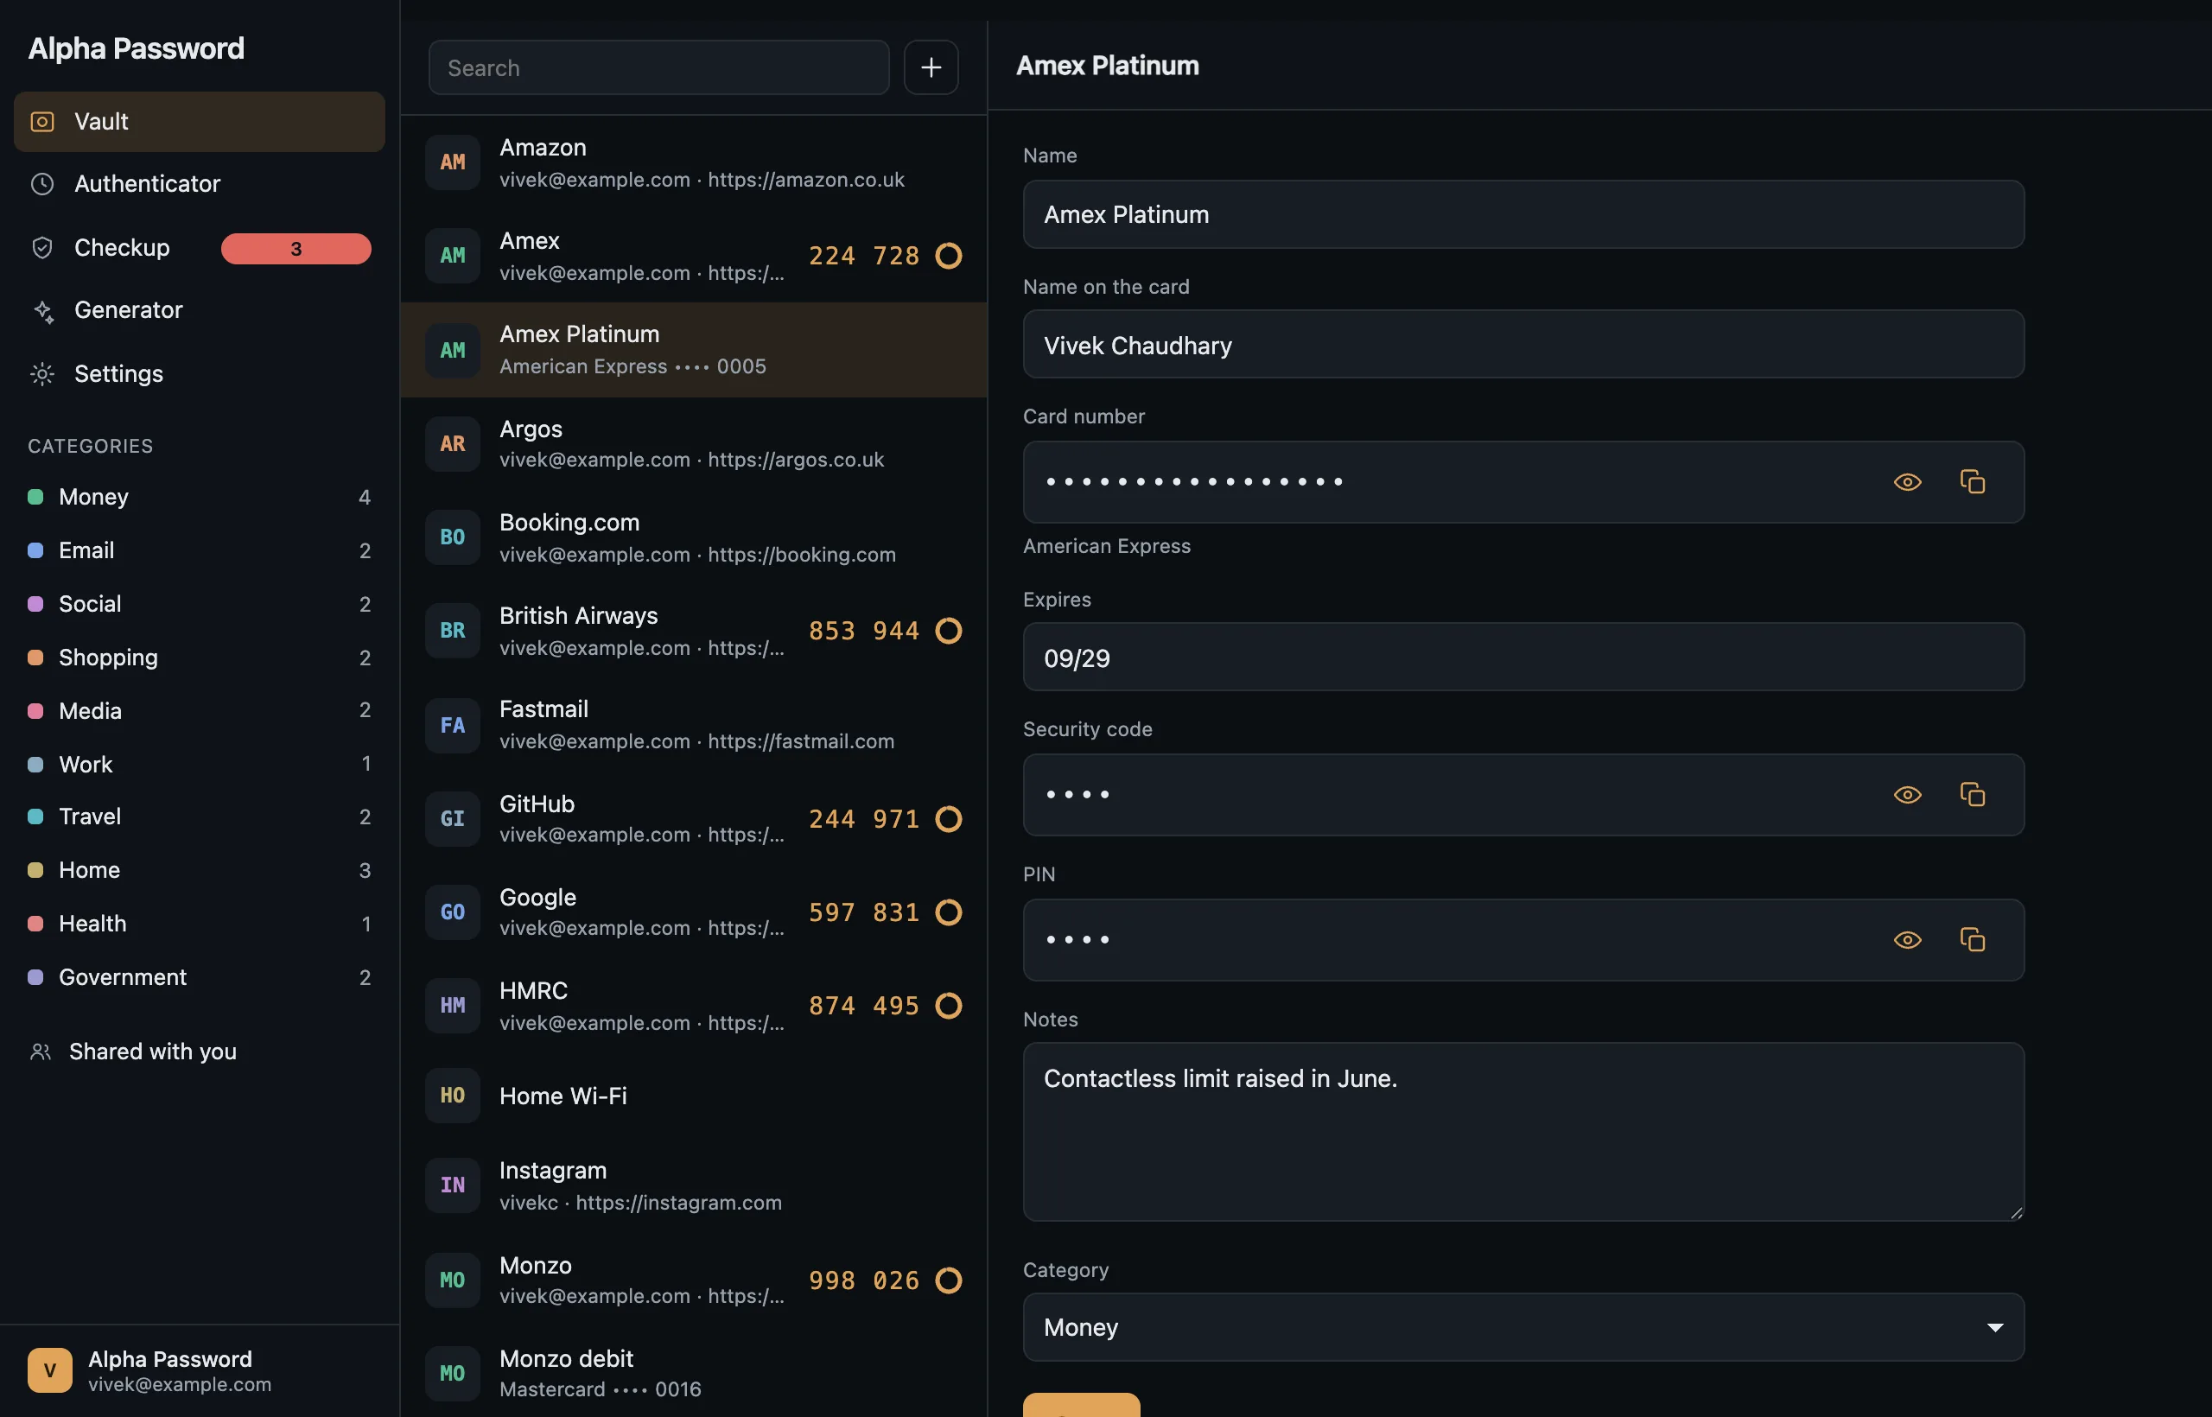Click the HMRC code 874 495

864,1006
